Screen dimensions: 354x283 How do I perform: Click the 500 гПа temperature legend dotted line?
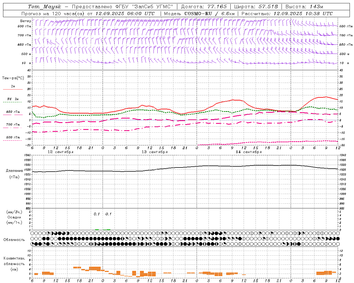(x=12, y=141)
